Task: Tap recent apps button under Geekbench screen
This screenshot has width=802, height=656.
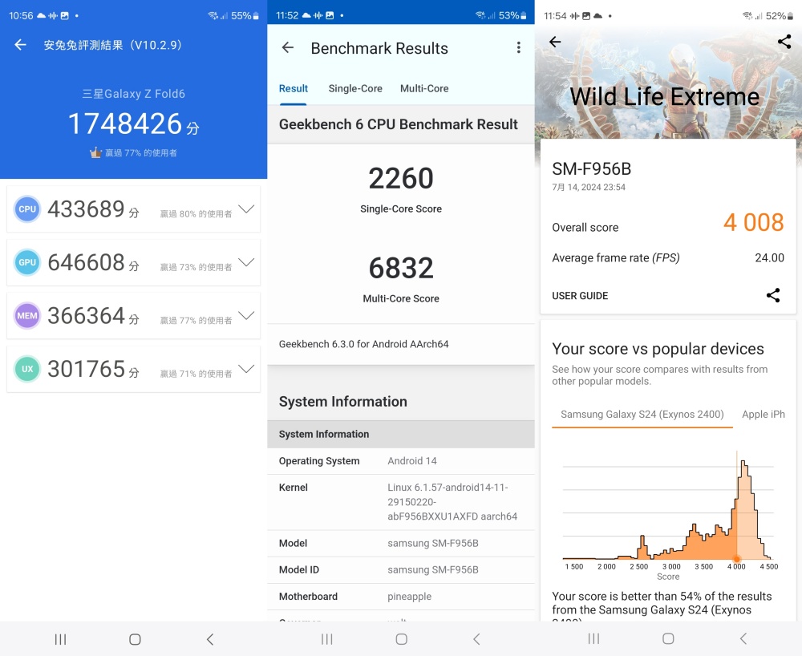Action: pyautogui.click(x=327, y=639)
